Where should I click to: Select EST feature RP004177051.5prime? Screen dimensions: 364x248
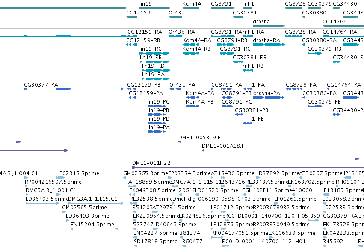[217, 237]
